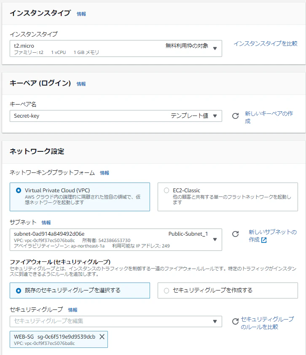Open the セキュリティグループを編集 dropdown arrow
The height and width of the screenshot is (355, 306).
(x=215, y=322)
